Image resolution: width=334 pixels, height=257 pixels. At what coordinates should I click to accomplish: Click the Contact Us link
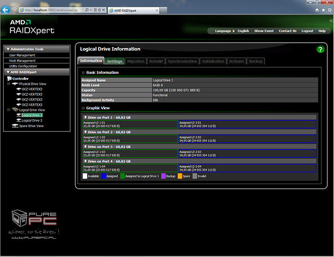point(288,31)
